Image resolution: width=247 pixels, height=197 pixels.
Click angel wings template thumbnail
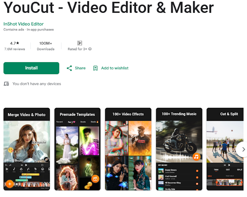click(67, 145)
